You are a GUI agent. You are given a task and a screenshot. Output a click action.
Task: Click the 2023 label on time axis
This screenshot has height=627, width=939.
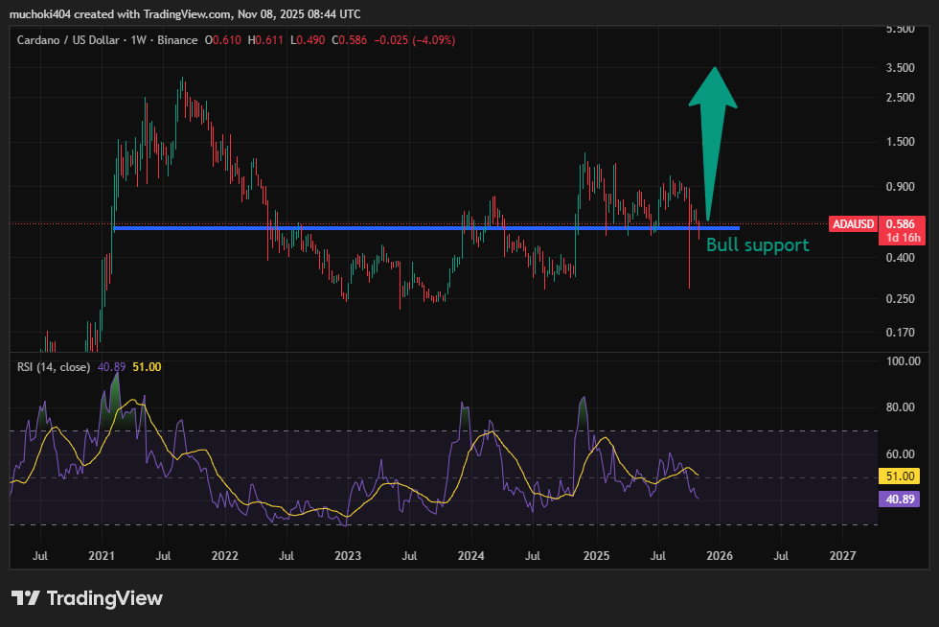tap(348, 555)
